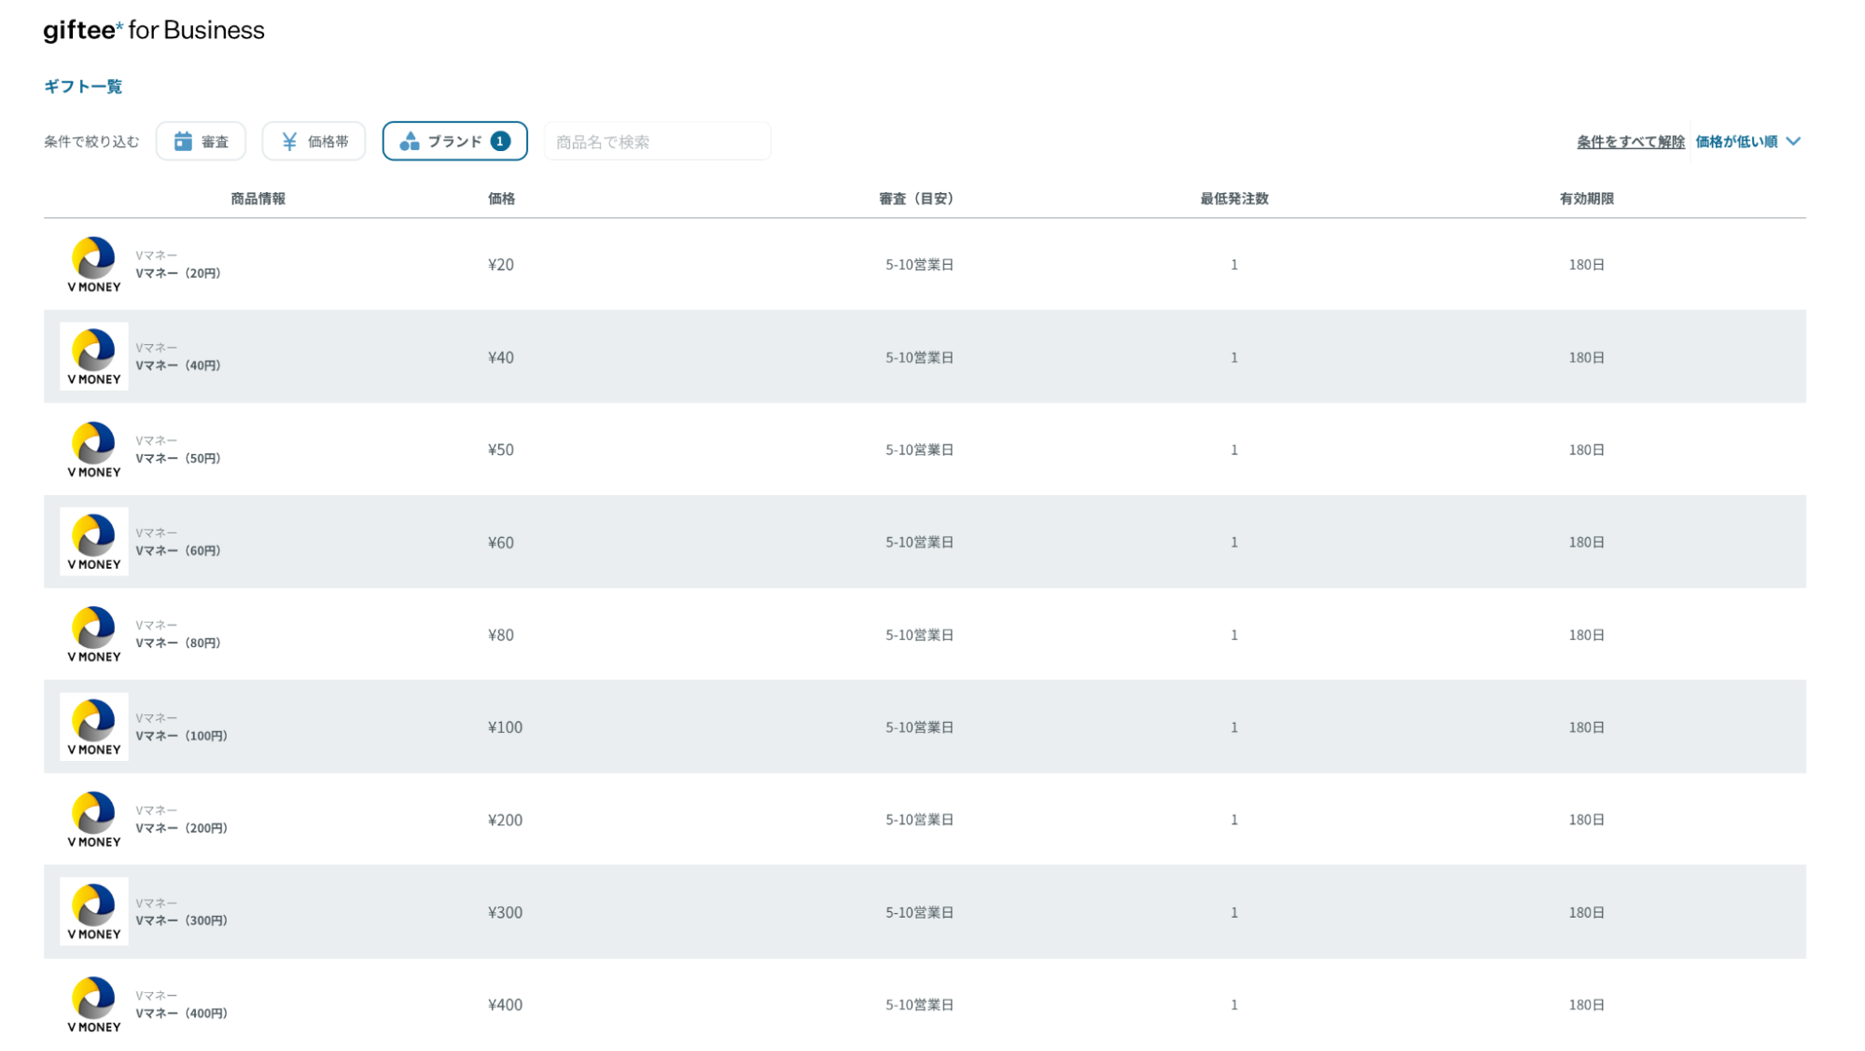Open the Vマネー（200円）row
1865x1051 pixels.
pos(181,828)
